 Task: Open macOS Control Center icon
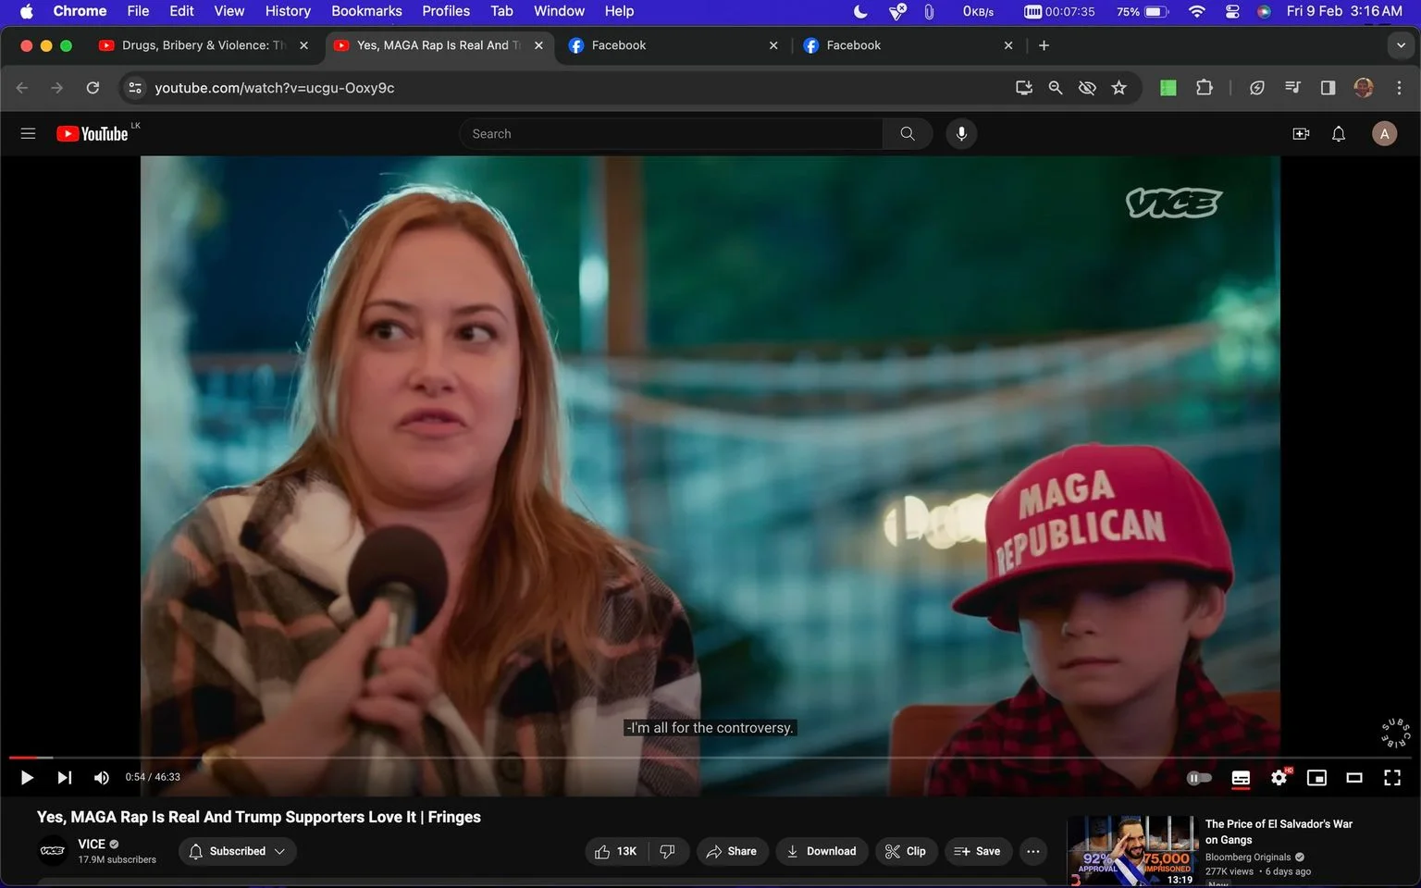pos(1232,11)
